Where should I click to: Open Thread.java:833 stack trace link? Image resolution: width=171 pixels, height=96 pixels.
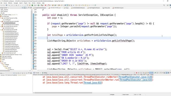coord(93,83)
